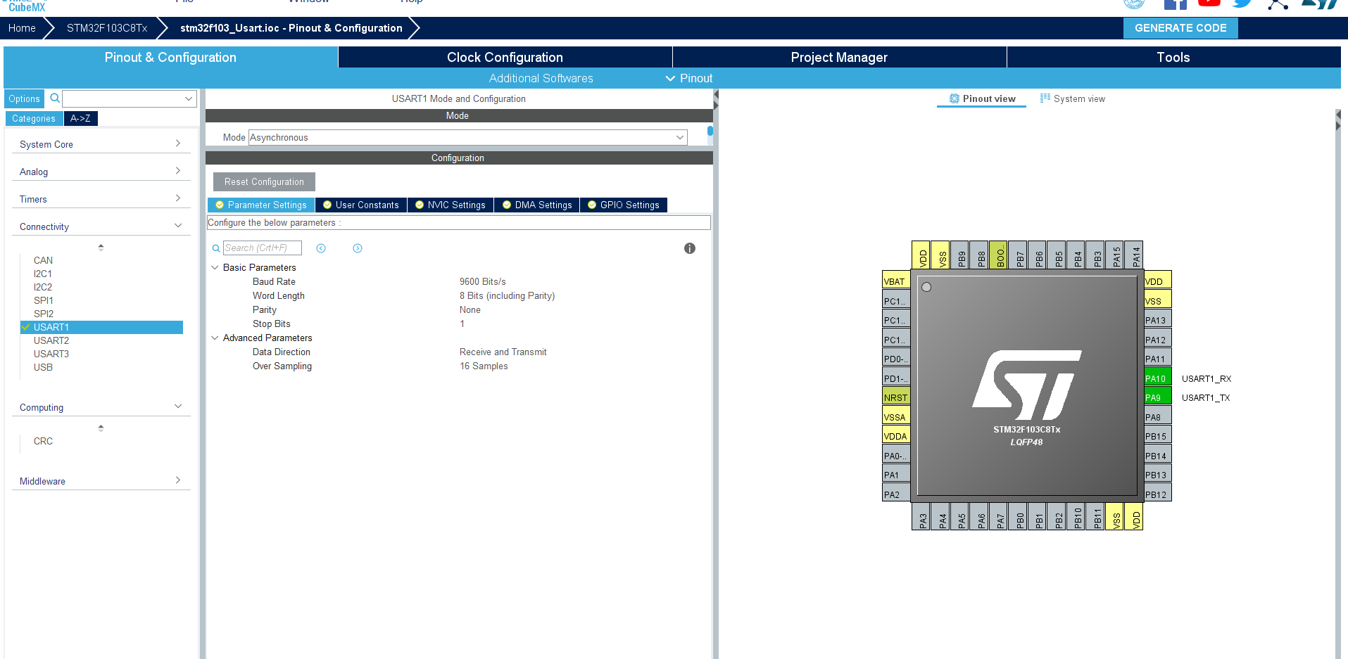Open the Pinout dropdown menu
Image resolution: width=1348 pixels, height=659 pixels.
pyautogui.click(x=689, y=78)
